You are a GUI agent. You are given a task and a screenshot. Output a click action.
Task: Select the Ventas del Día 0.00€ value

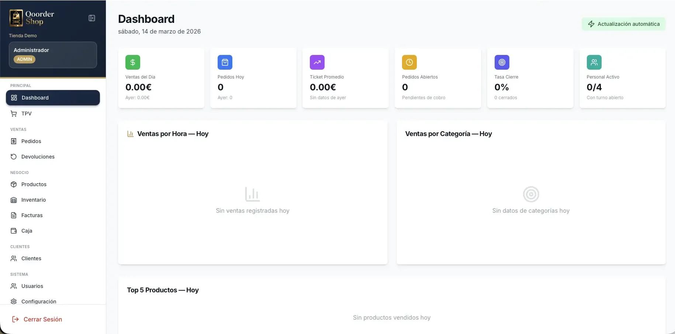pos(138,87)
